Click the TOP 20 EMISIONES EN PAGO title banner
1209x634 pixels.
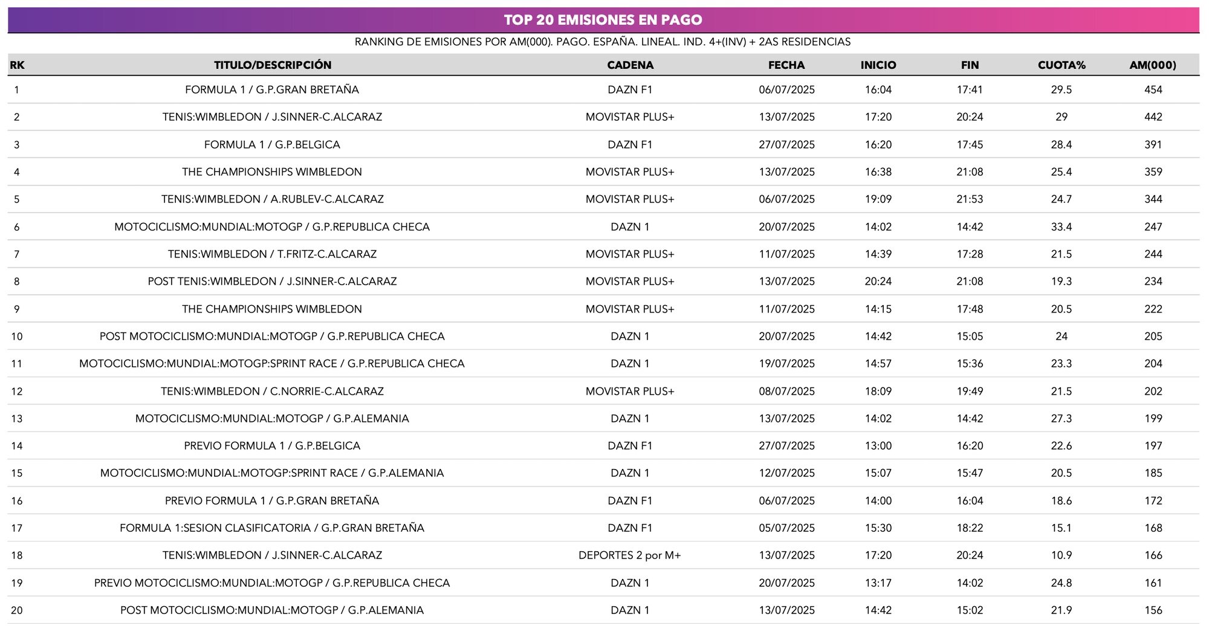(603, 20)
